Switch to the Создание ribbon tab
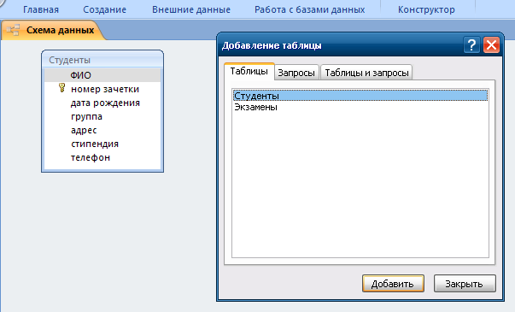Viewport: 515px width, 312px height. 104,9
